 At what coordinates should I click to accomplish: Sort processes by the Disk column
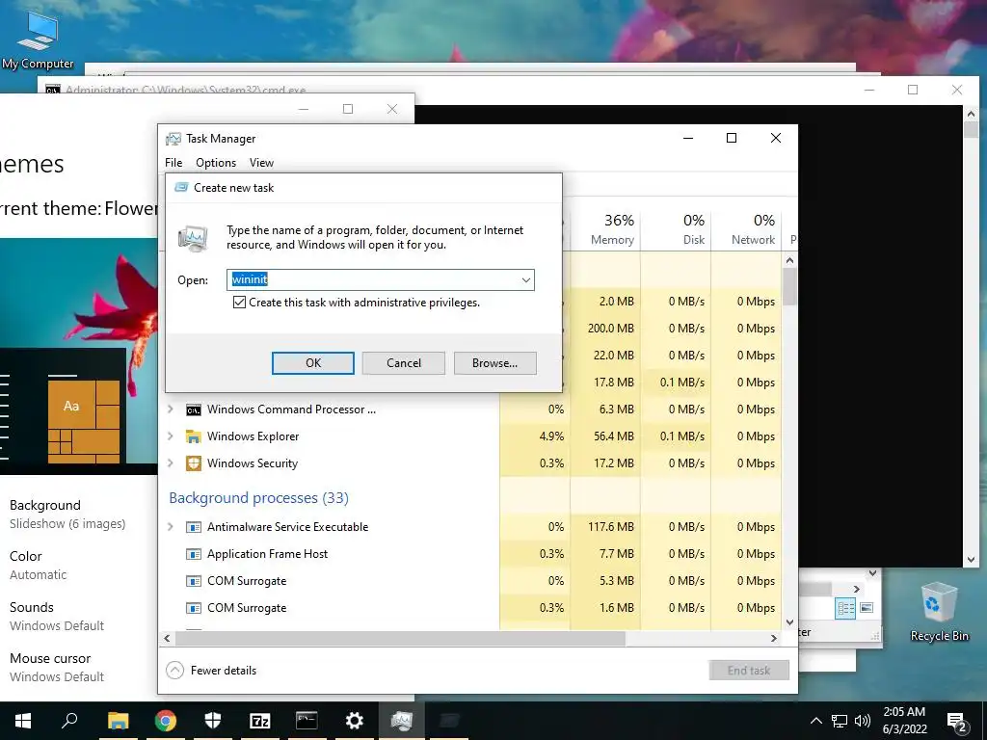(x=676, y=229)
